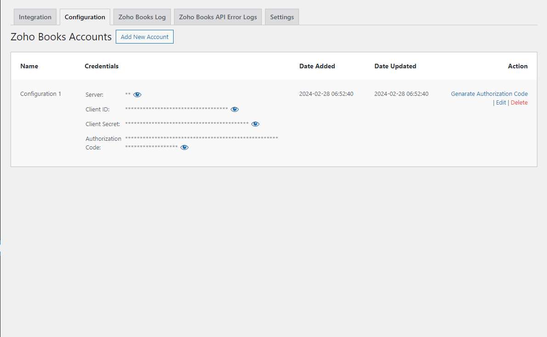Select the Configuration tab
The width and height of the screenshot is (547, 337).
point(85,17)
